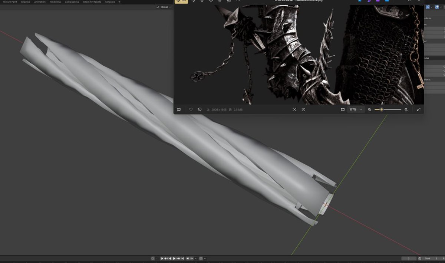Jump to next keyframe in timeline
This screenshot has height=263, width=445.
click(178, 259)
